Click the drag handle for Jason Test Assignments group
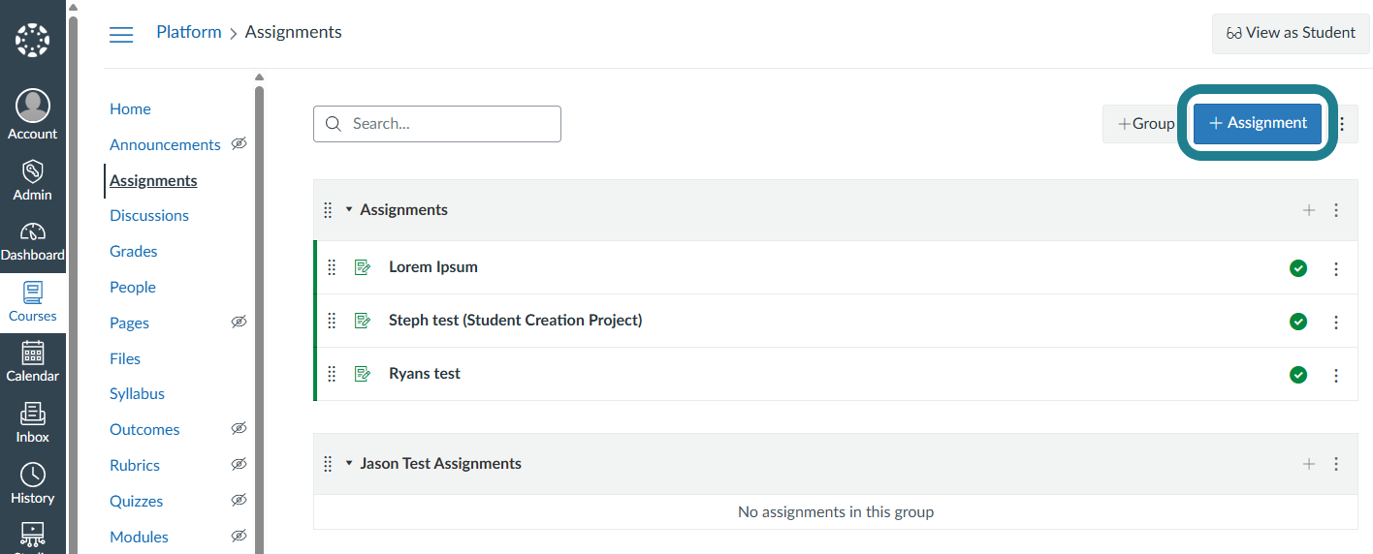The height and width of the screenshot is (554, 1373). click(x=328, y=464)
